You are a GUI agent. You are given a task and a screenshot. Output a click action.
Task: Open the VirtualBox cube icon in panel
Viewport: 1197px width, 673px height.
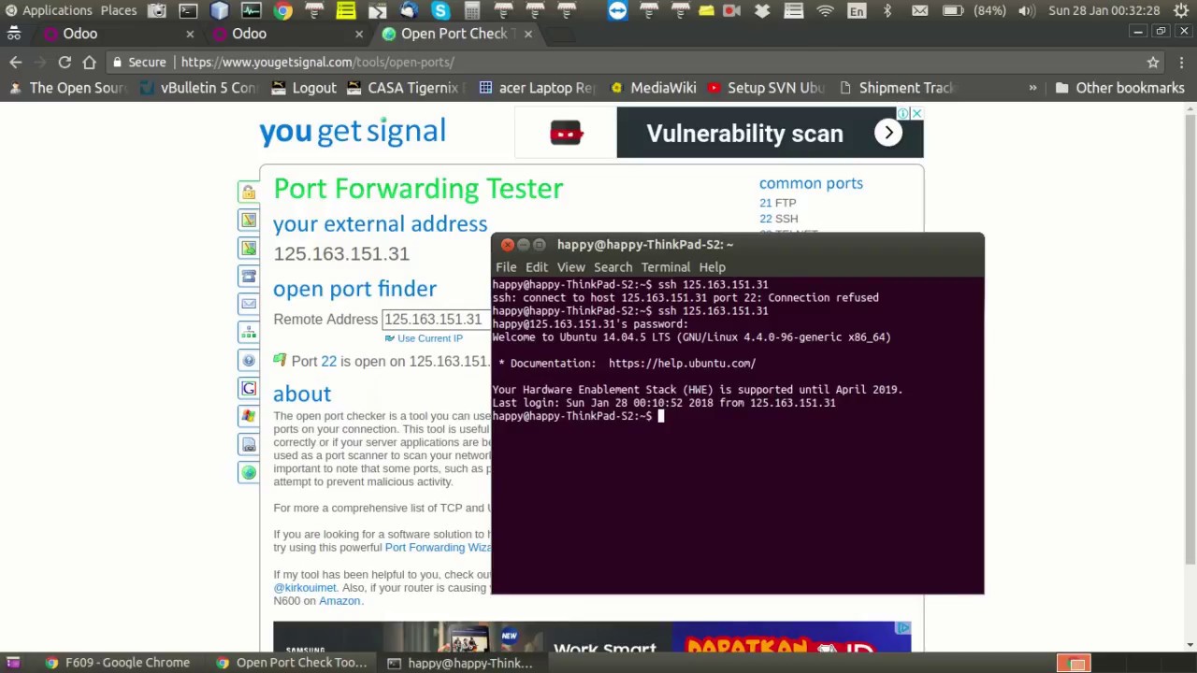click(x=220, y=10)
